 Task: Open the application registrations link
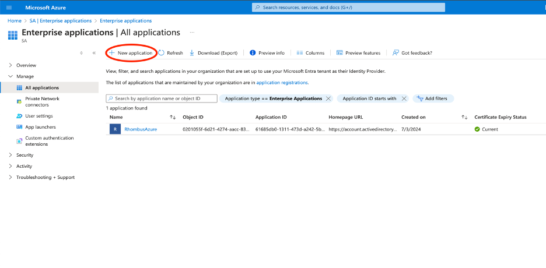(x=282, y=83)
